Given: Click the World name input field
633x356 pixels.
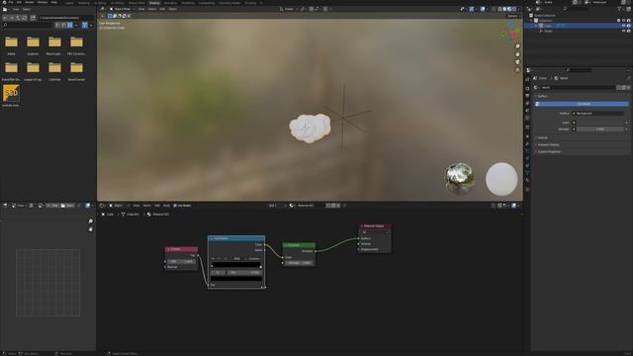Looking at the screenshot, I should point(578,88).
